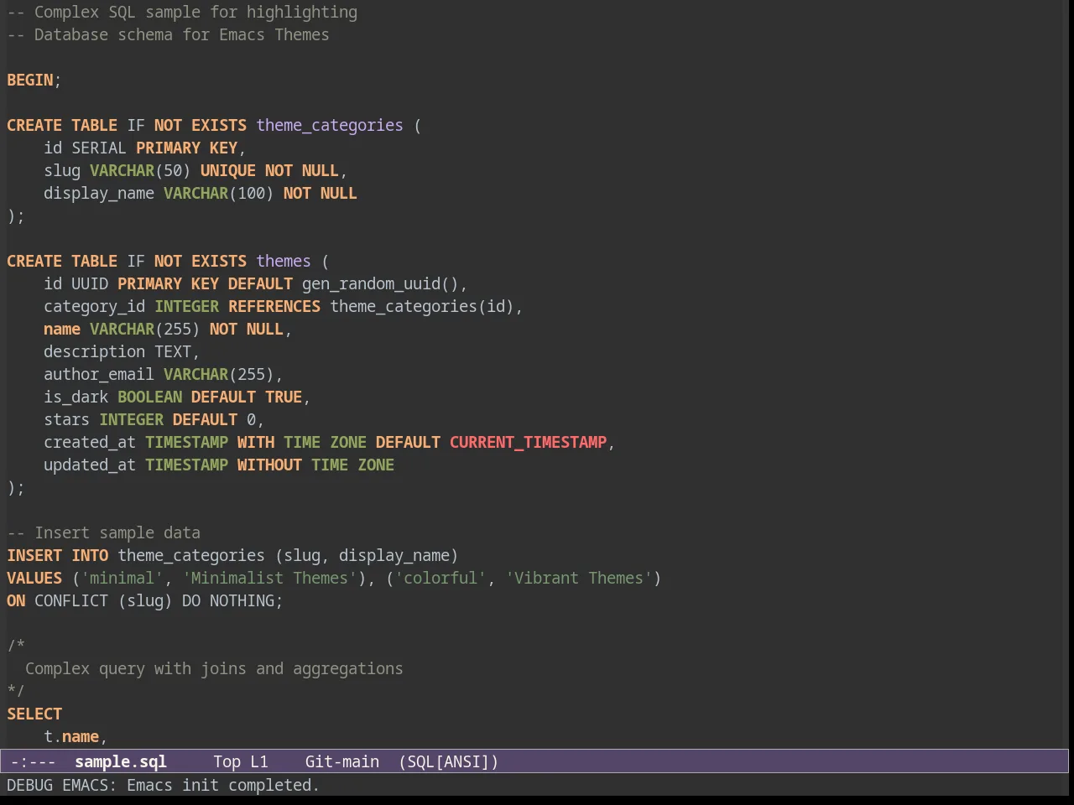Click VARCHAR(100) on the display_name line

[219, 193]
